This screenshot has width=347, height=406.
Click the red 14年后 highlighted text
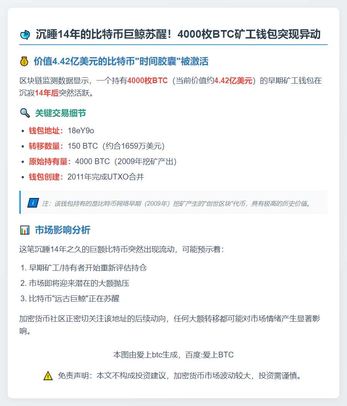(47, 93)
